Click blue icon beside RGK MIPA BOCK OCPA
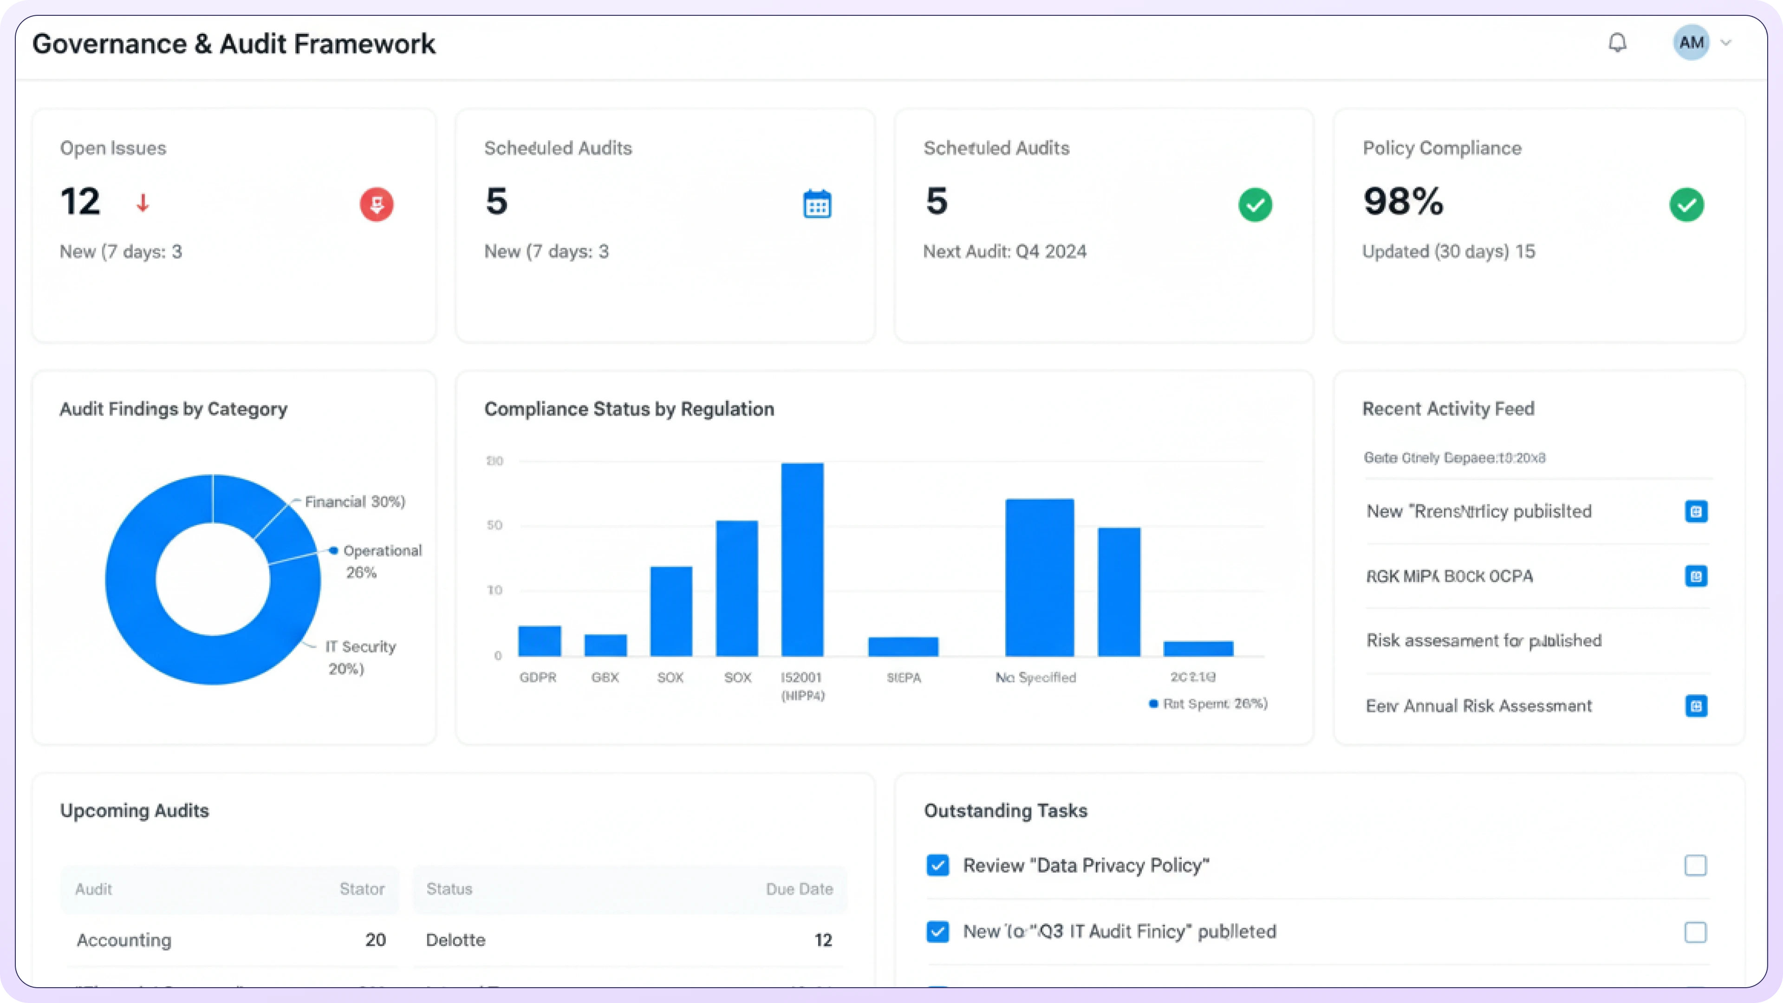 click(x=1696, y=576)
